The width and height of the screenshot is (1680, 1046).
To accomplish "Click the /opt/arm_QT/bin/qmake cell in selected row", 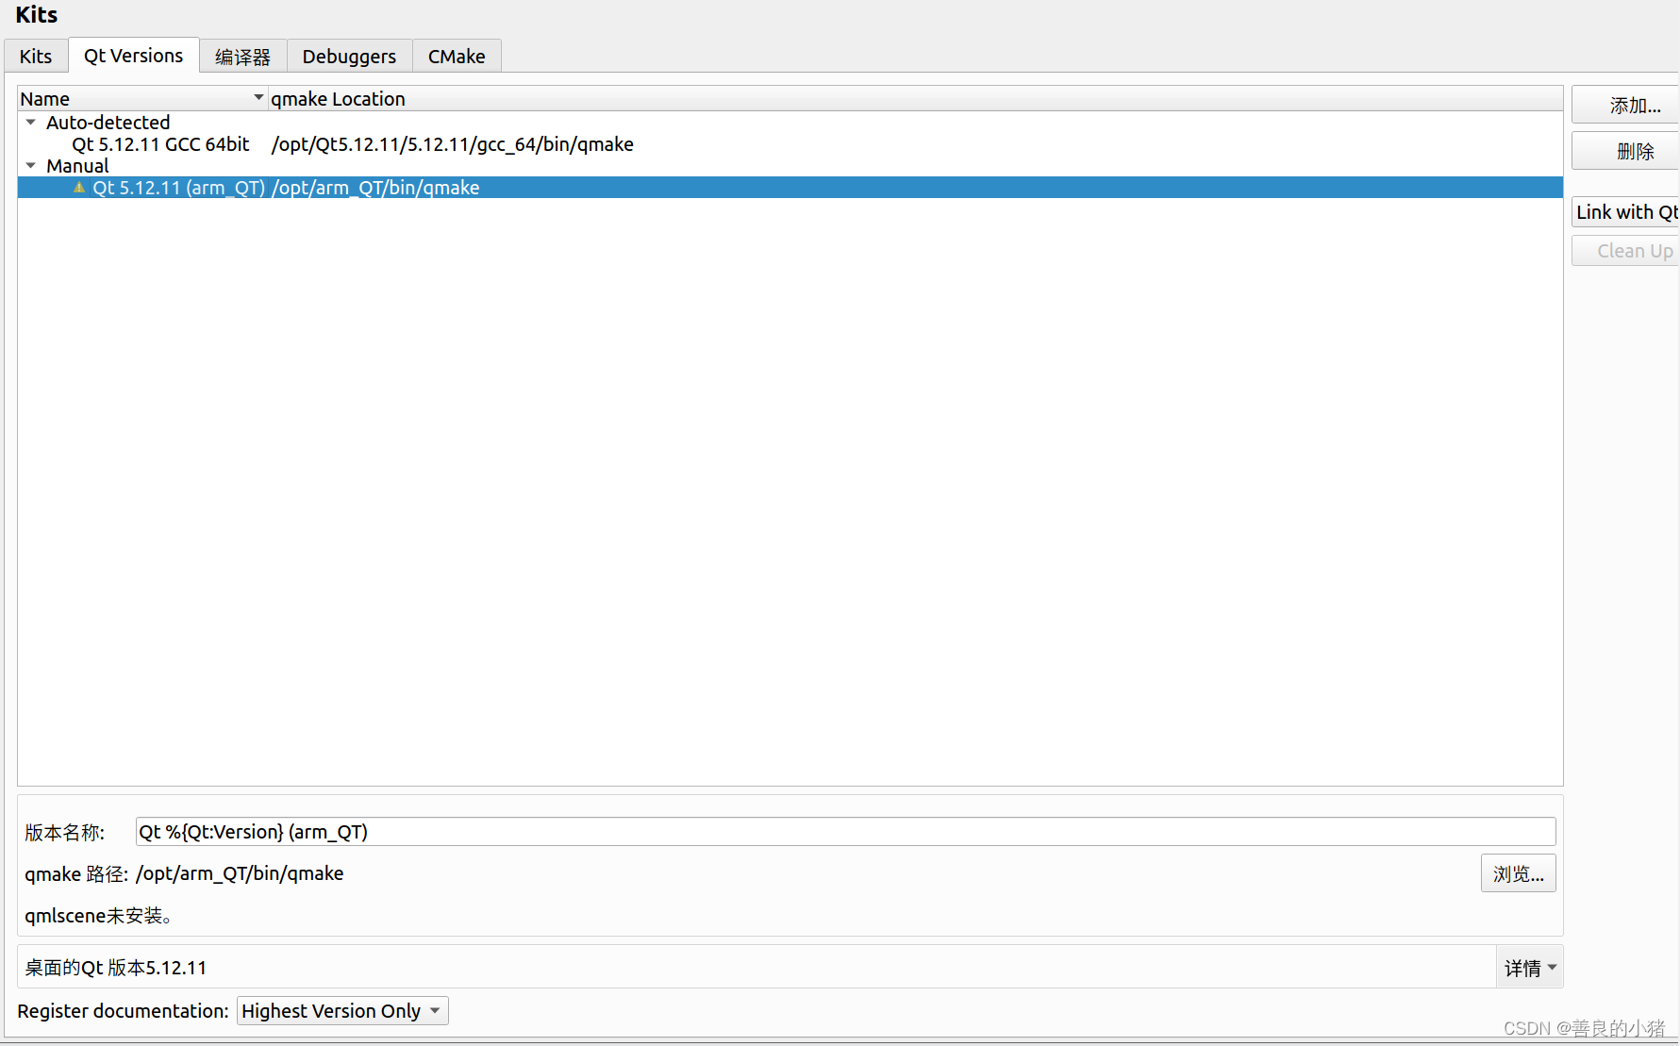I will (x=375, y=188).
